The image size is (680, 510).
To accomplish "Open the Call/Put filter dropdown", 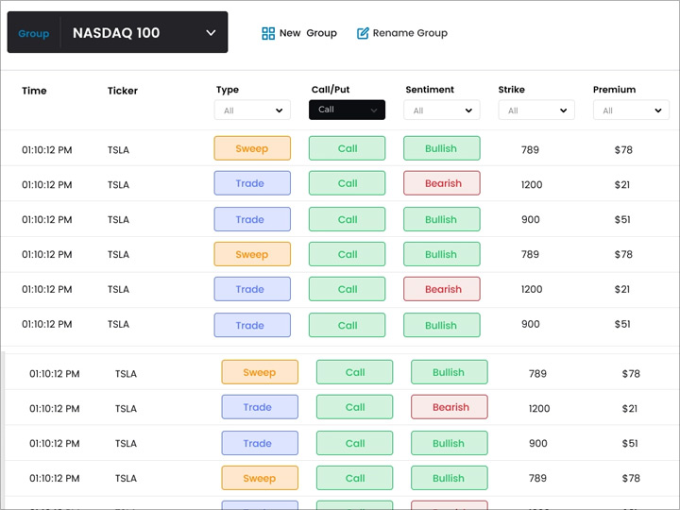I will [x=347, y=110].
